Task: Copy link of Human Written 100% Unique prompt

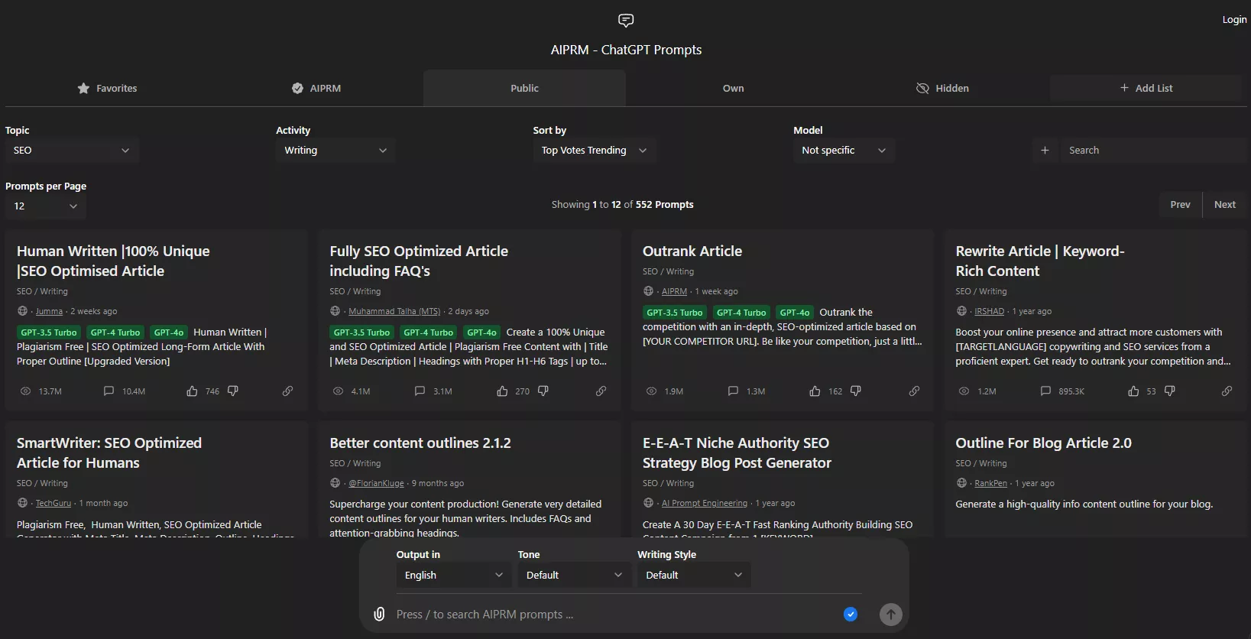Action: [x=287, y=391]
